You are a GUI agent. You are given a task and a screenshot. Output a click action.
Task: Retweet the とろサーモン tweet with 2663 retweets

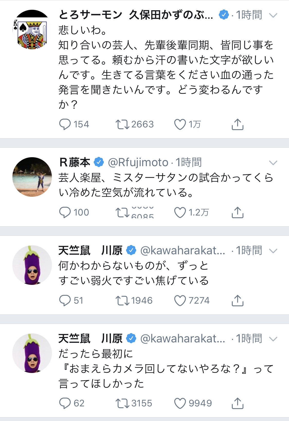[x=122, y=125]
